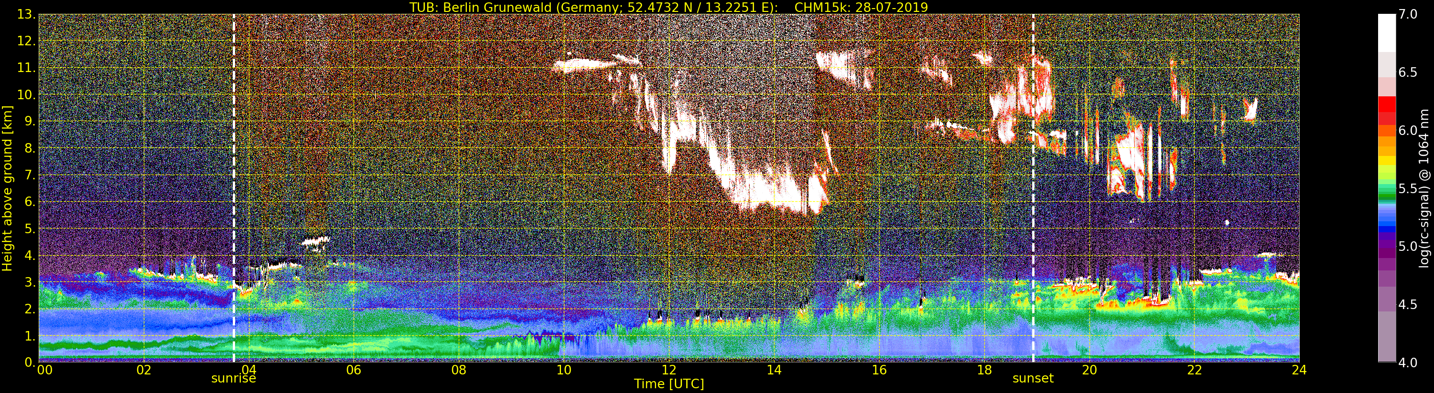Click the height axis tick '3.'
Viewport: 1434px width, 393px height.
pos(30,282)
